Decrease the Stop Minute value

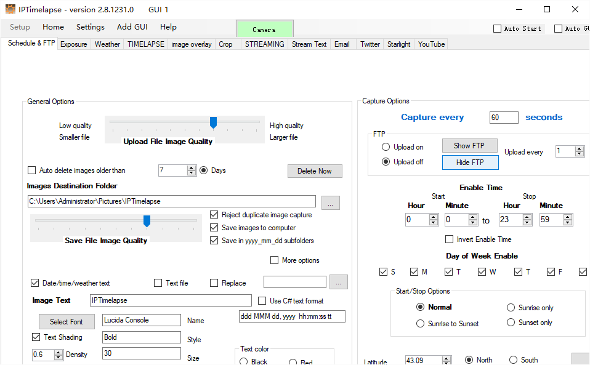pos(568,222)
